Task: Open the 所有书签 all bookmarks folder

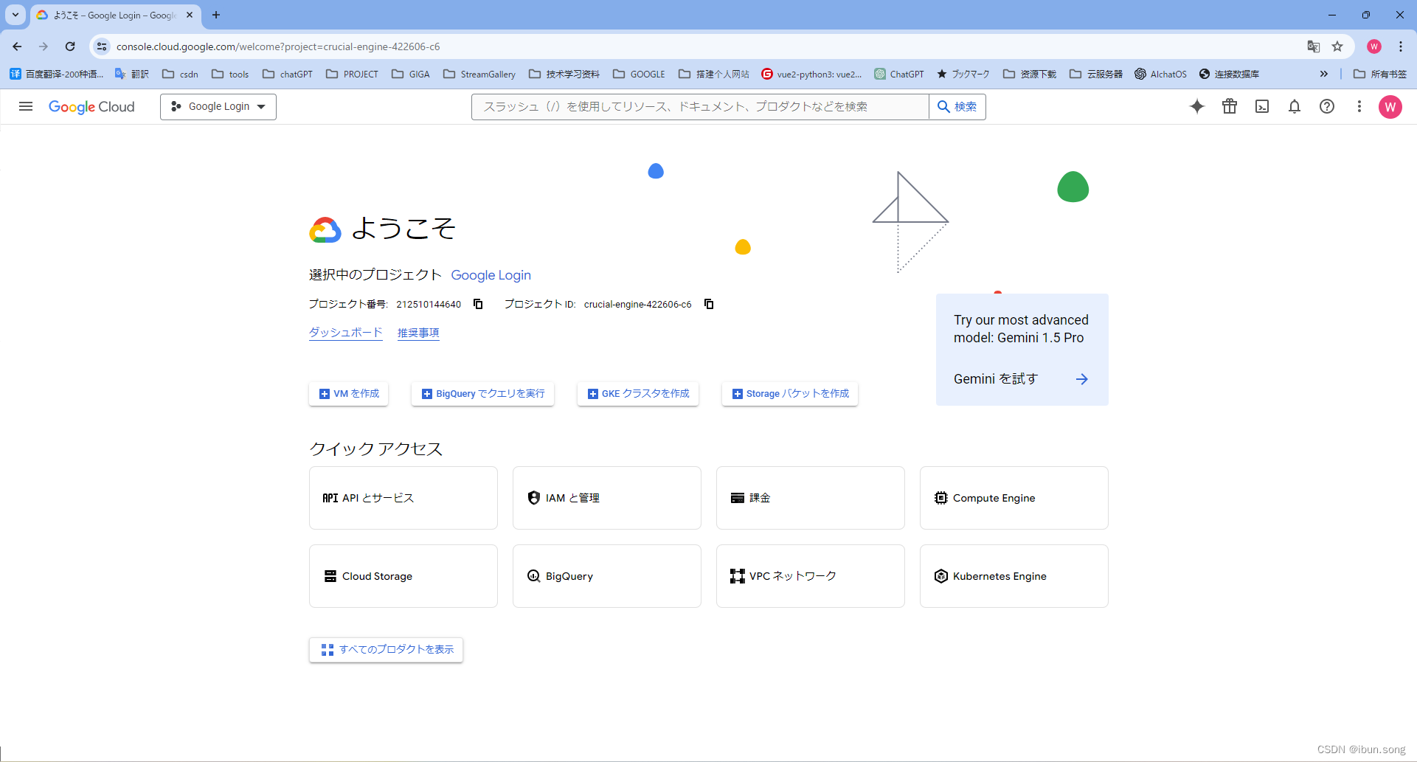Action: coord(1380,74)
